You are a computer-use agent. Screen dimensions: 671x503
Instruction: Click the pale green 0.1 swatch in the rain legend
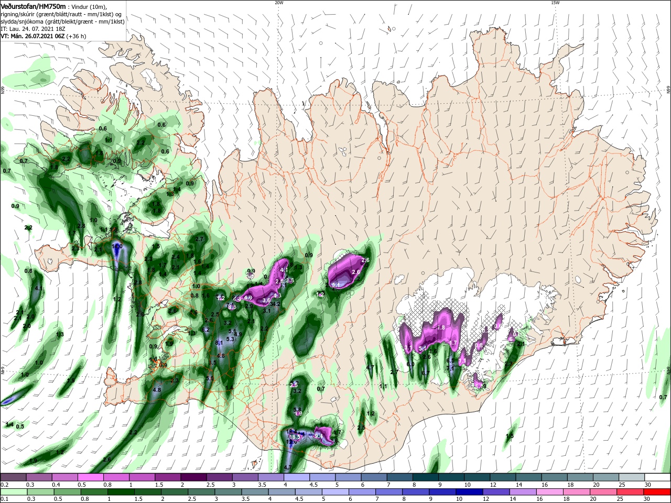[14, 492]
